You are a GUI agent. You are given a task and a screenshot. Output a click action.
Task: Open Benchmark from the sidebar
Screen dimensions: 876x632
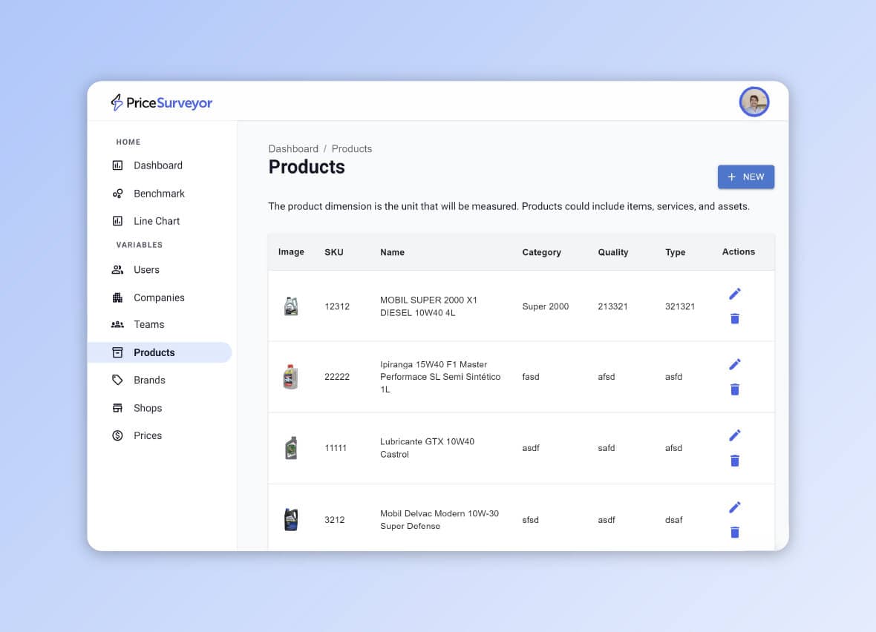click(159, 193)
